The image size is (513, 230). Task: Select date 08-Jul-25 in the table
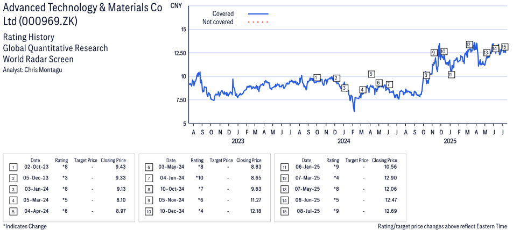click(x=309, y=211)
